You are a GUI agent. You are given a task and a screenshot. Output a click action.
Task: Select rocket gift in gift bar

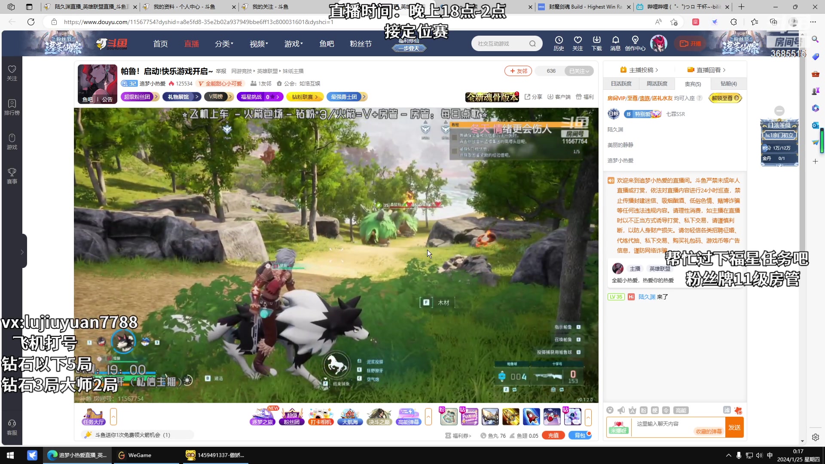point(531,416)
